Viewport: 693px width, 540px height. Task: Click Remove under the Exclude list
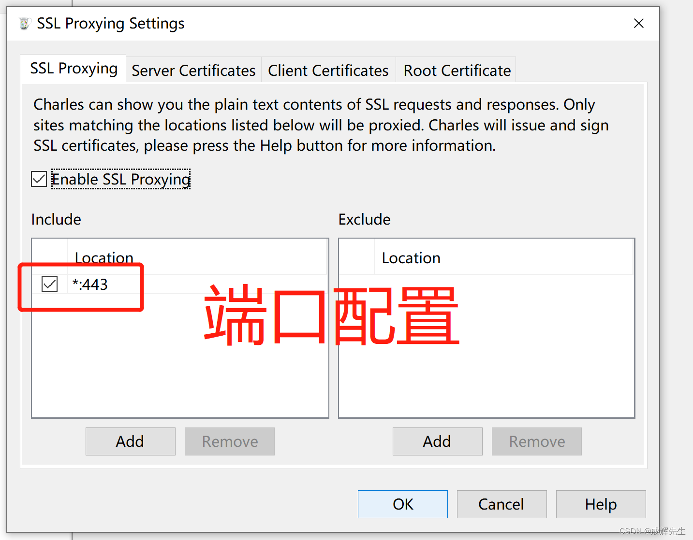pos(537,441)
